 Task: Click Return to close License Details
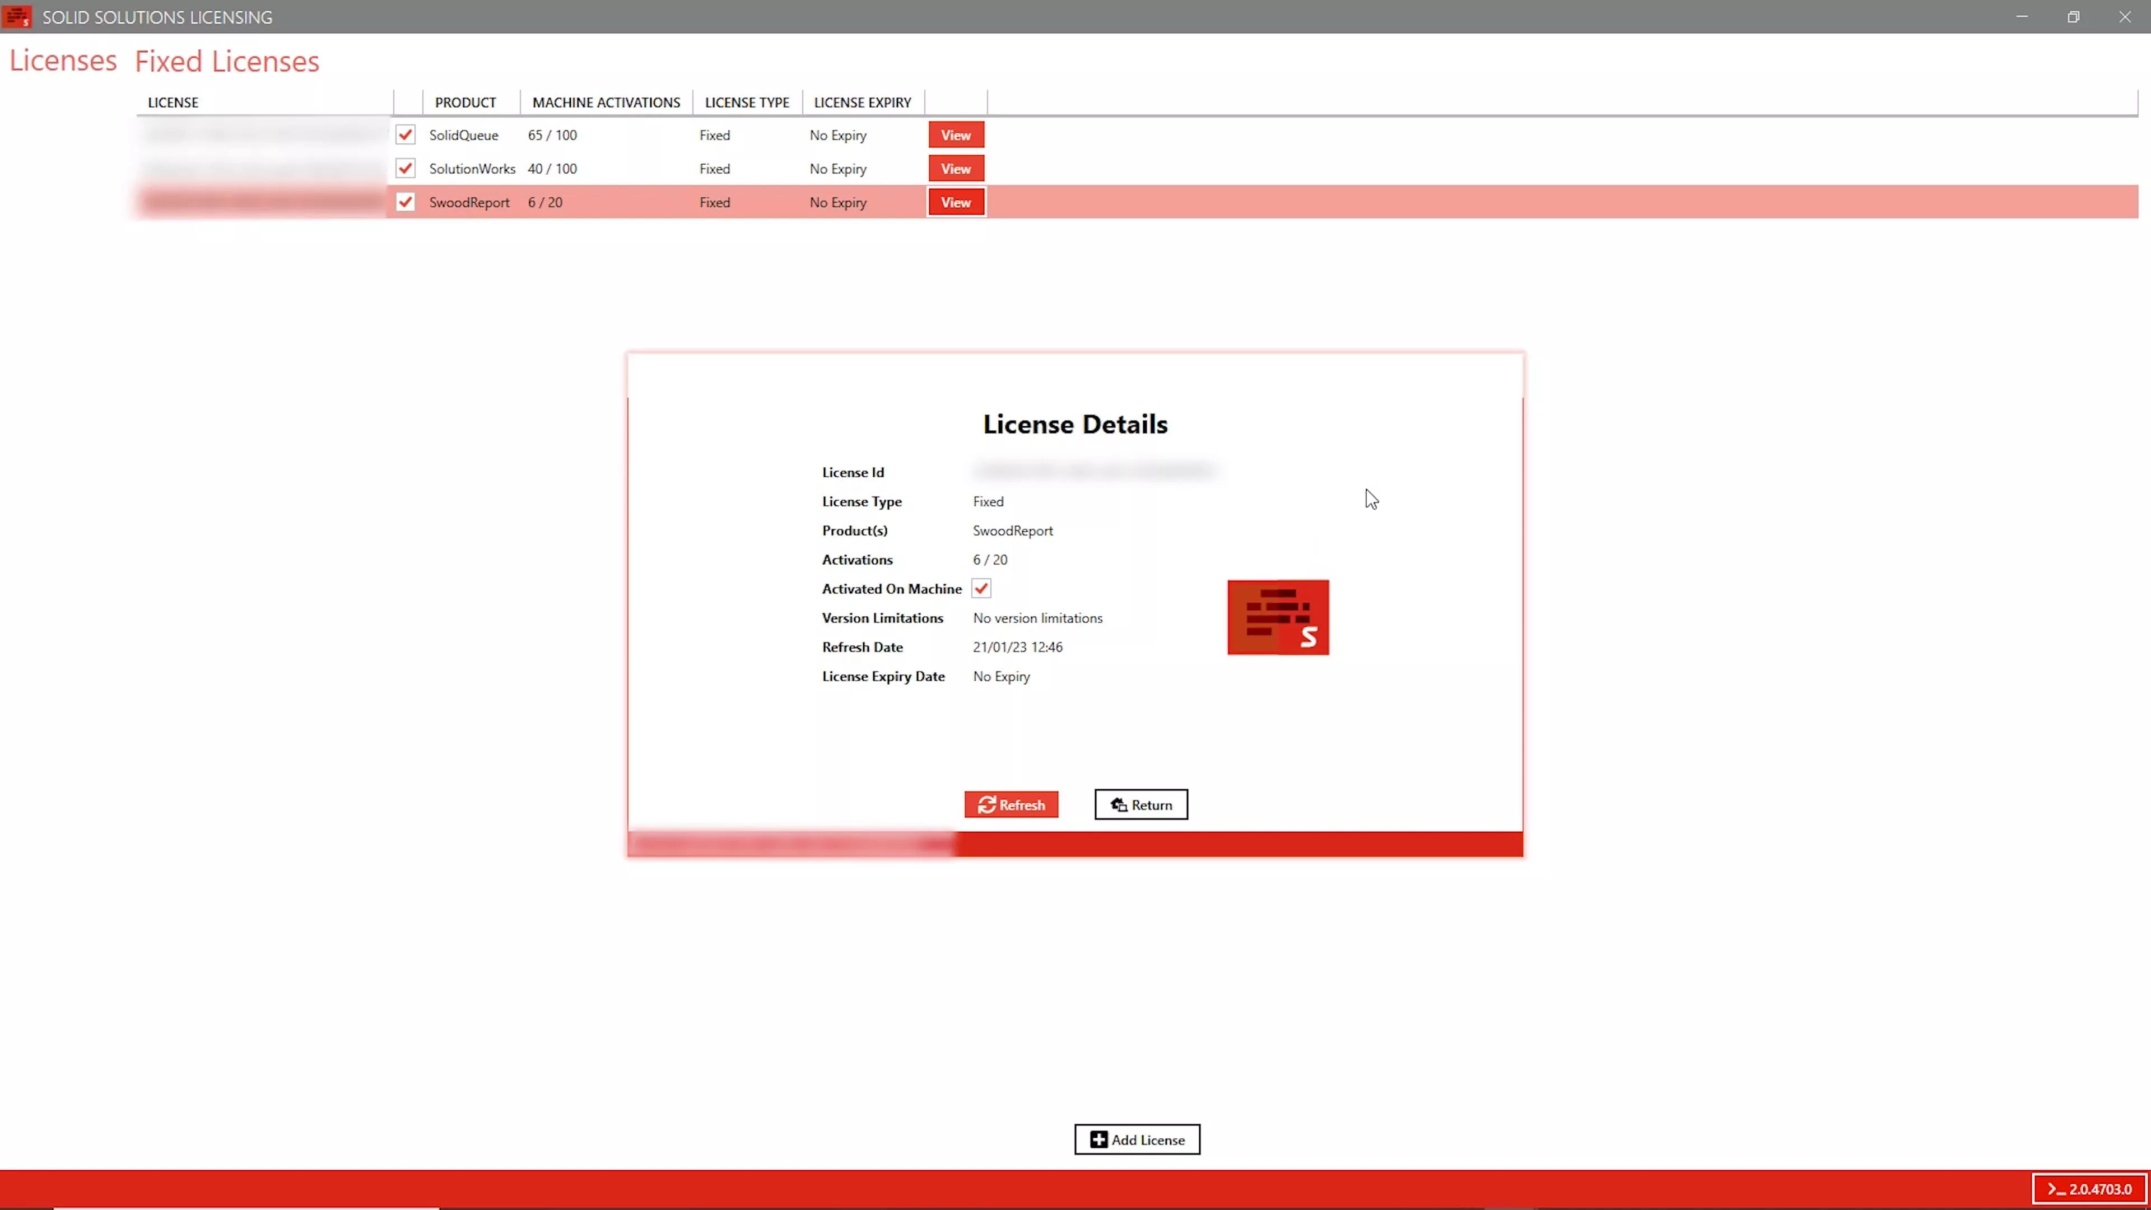click(x=1140, y=804)
